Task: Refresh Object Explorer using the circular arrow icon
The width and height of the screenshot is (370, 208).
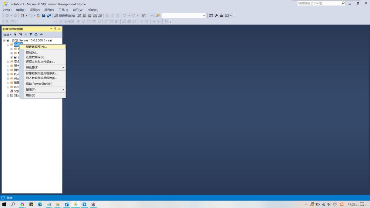Action: tap(36, 34)
